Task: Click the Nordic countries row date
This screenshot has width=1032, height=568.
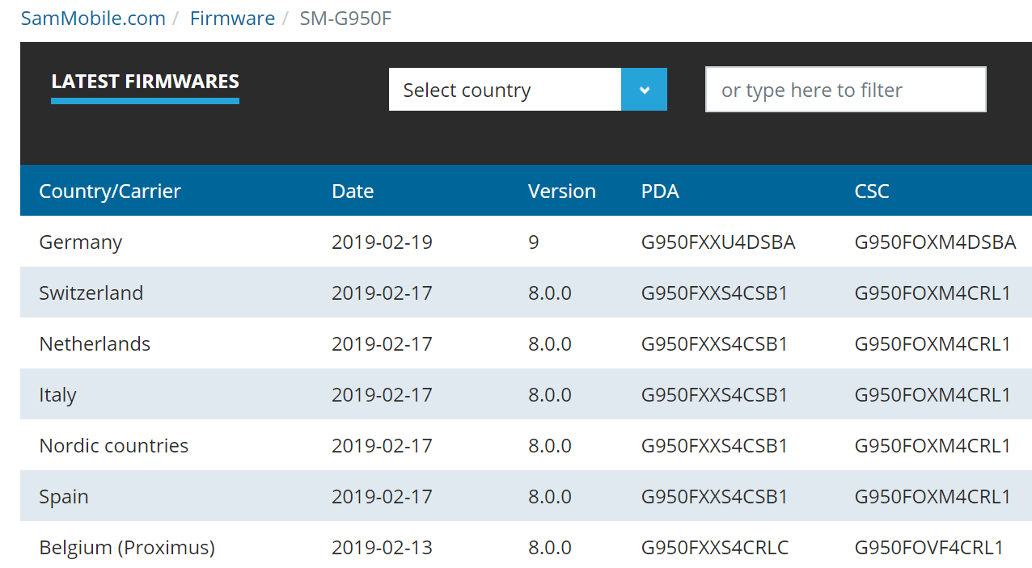Action: pyautogui.click(x=382, y=446)
